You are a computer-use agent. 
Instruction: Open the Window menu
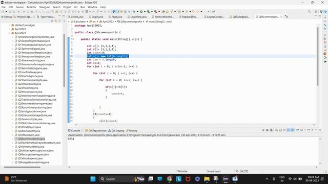click(x=92, y=7)
